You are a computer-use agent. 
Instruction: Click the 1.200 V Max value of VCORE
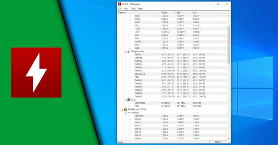(196, 42)
